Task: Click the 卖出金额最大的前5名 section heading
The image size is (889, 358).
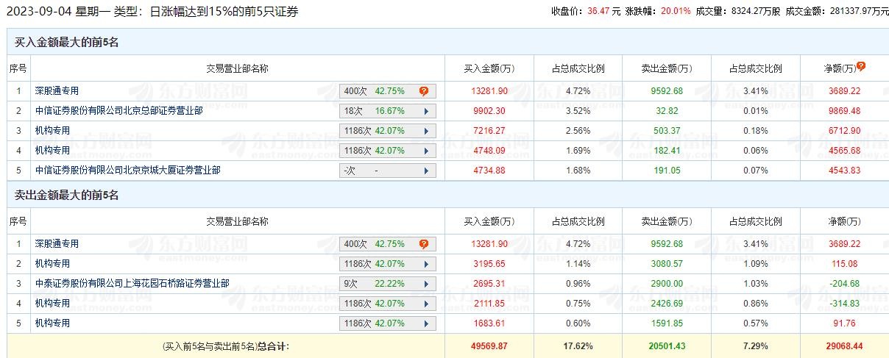Action: [x=67, y=196]
